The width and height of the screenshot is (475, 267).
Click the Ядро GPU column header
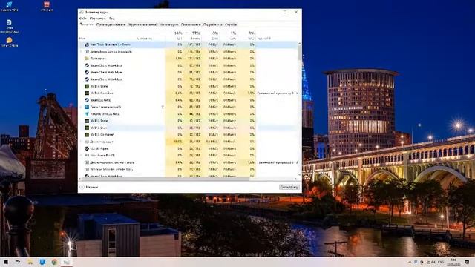[x=264, y=39]
